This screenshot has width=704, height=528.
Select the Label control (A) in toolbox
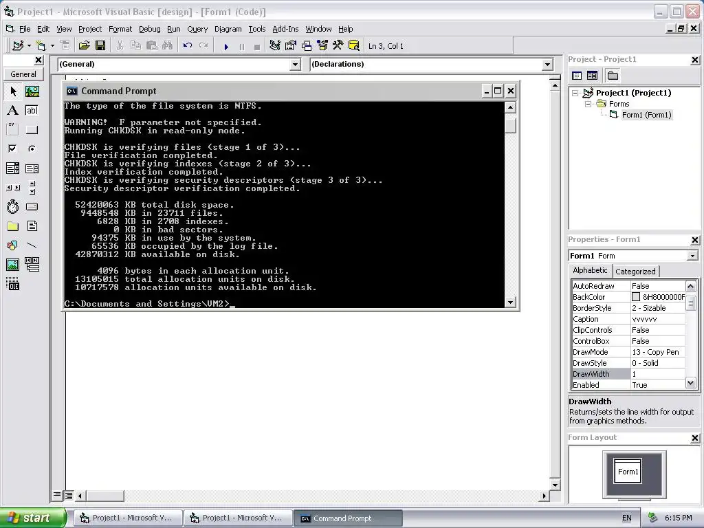pyautogui.click(x=13, y=111)
